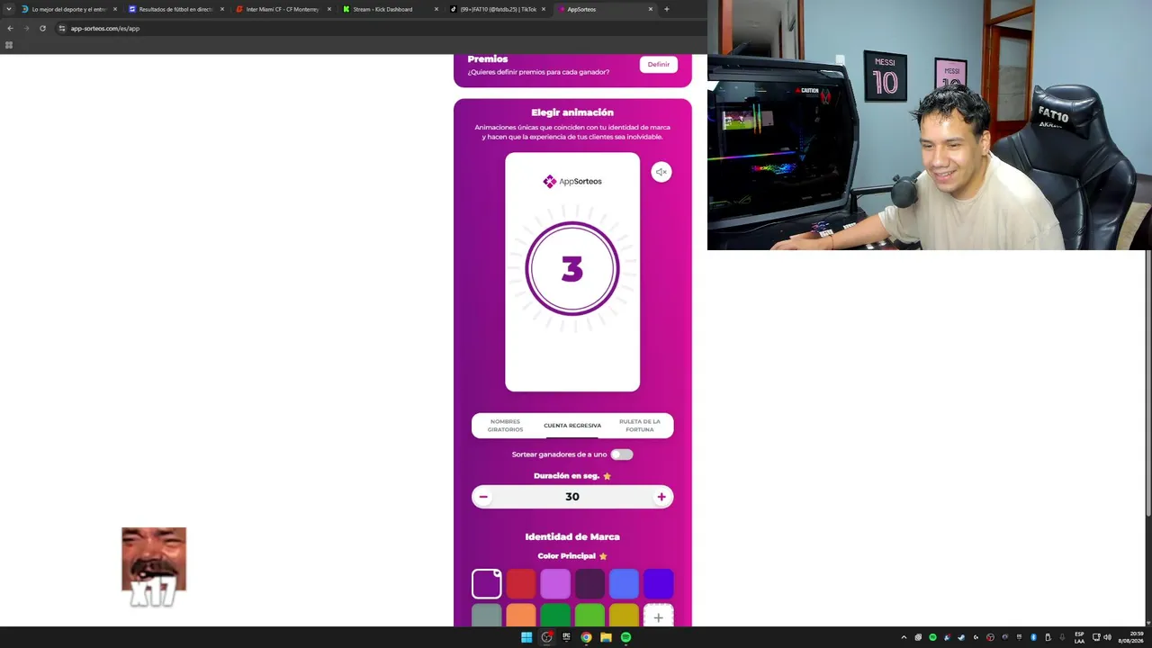
Task: Open the volume control in system tray
Action: coord(1107,637)
